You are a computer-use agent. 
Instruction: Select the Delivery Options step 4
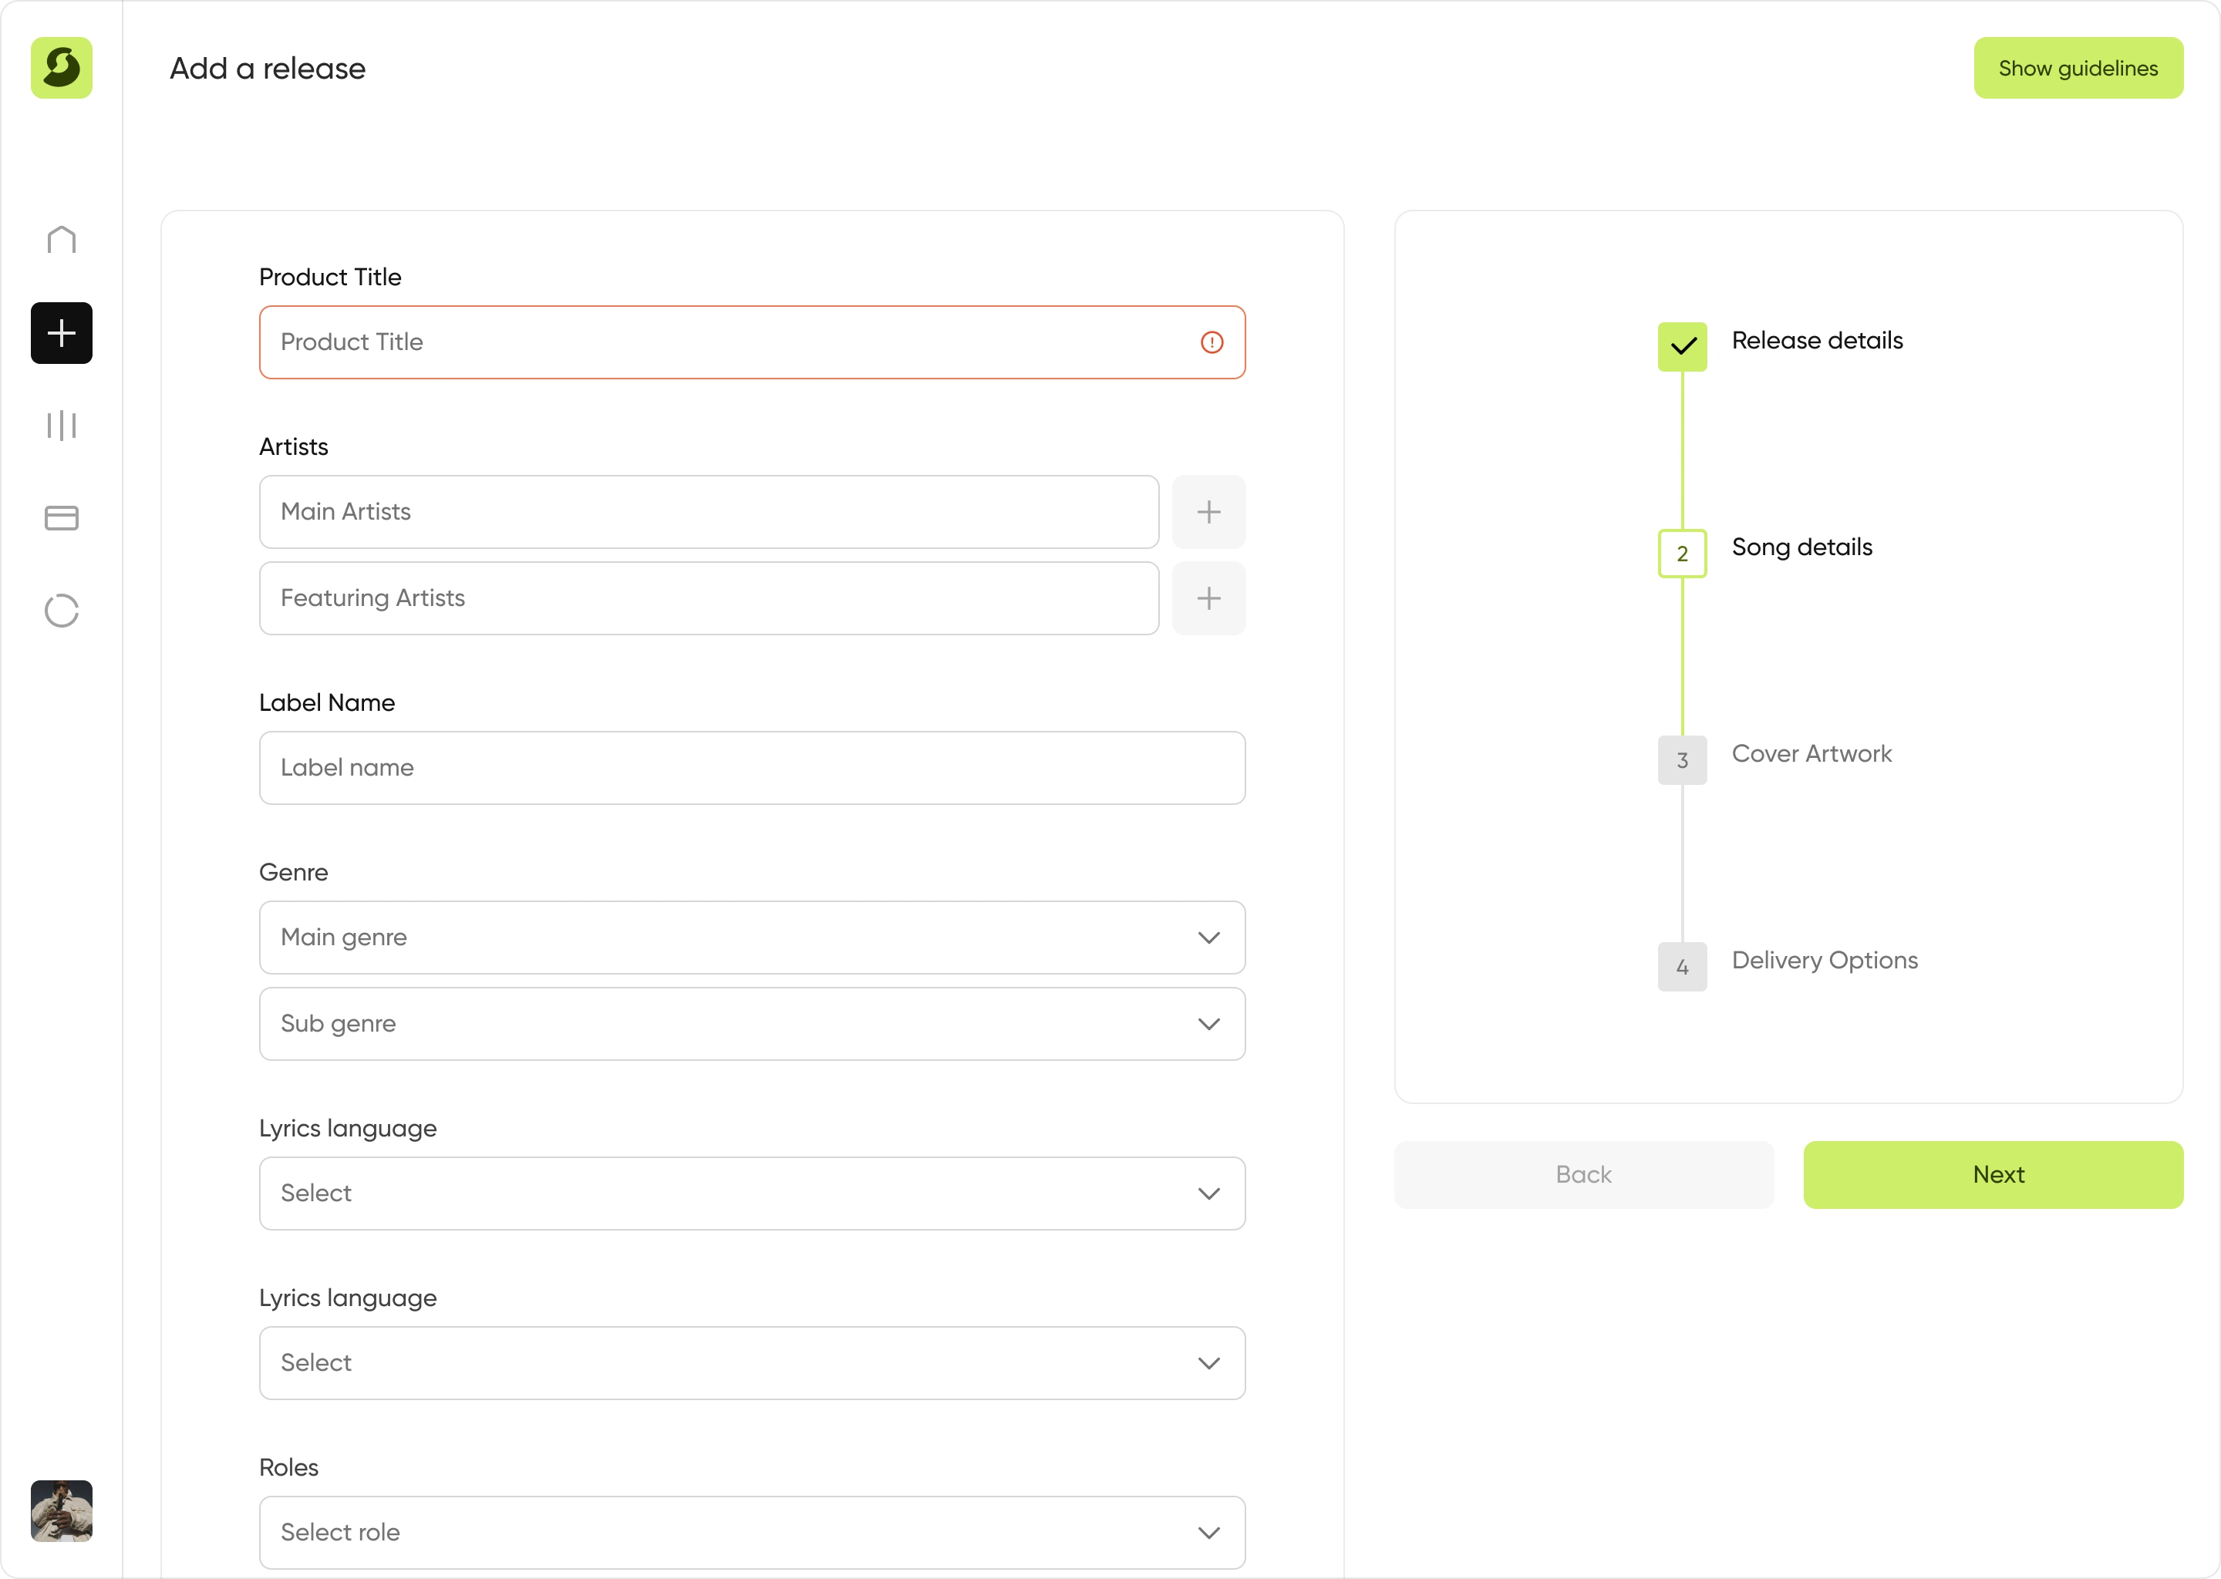[x=1682, y=967]
